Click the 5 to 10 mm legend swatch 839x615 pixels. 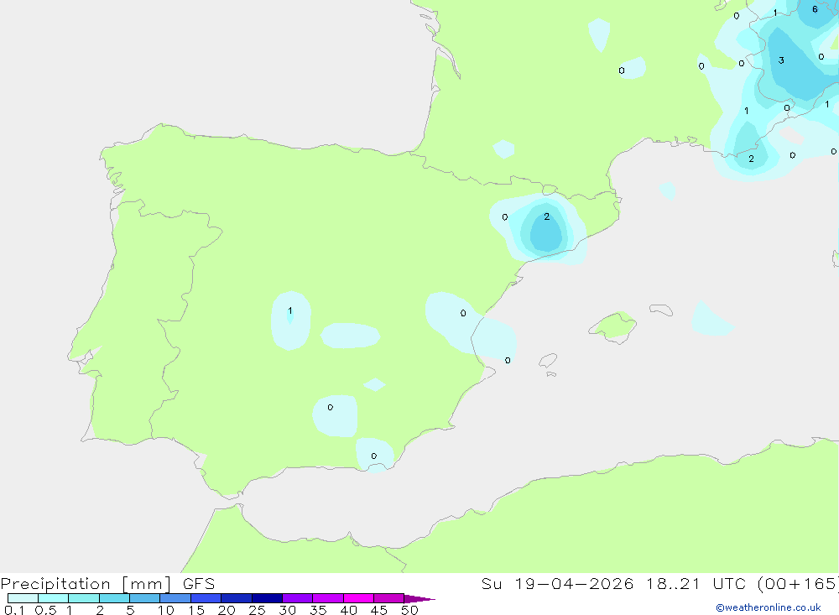(x=145, y=598)
